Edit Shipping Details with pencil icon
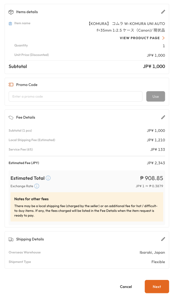The height and width of the screenshot is (294, 173). (163, 239)
